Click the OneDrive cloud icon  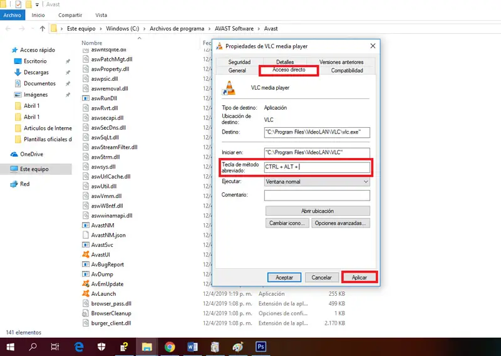(14, 154)
